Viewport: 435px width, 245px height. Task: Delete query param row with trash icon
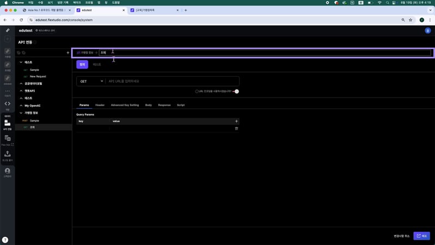[x=236, y=128]
